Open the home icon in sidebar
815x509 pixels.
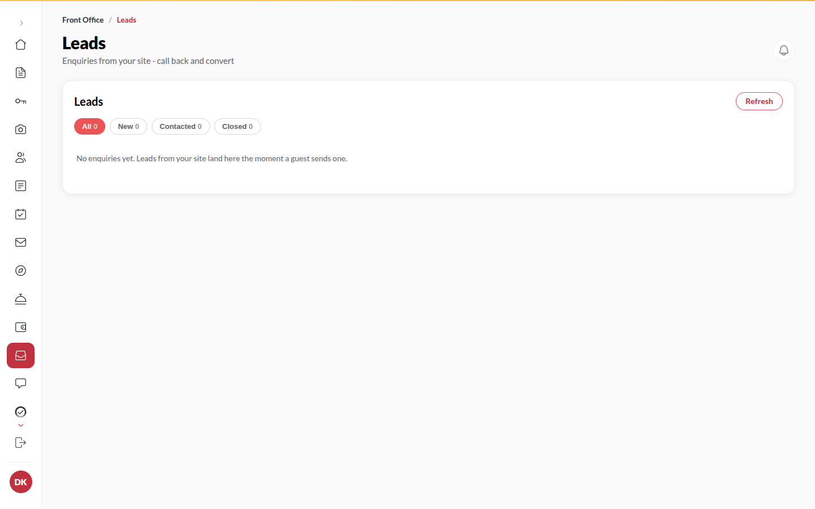pyautogui.click(x=21, y=45)
